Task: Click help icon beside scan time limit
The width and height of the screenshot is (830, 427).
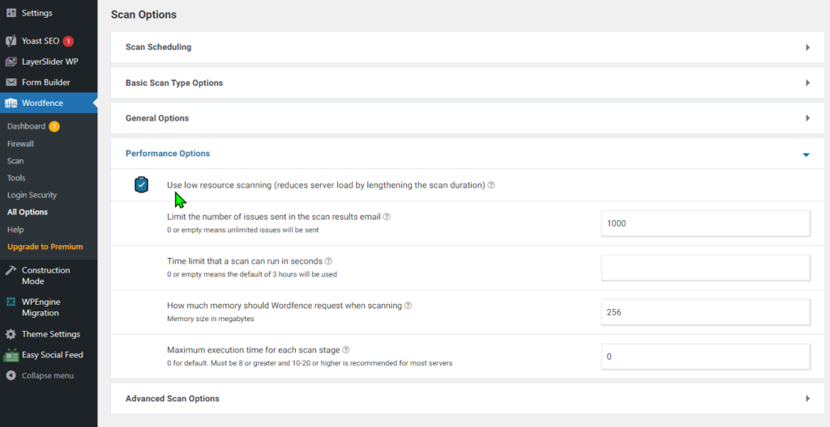Action: coord(328,261)
